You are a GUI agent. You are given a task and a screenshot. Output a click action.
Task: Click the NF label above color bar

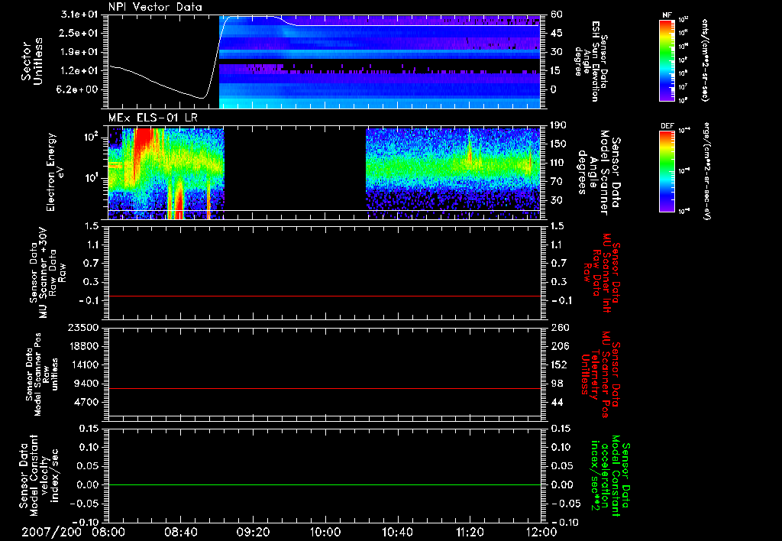667,15
